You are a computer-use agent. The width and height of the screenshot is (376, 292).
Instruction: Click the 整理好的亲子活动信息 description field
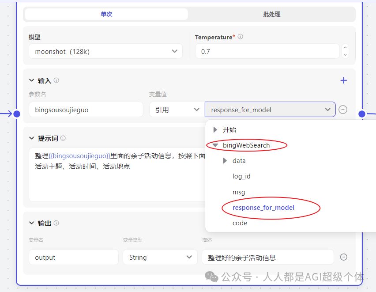pyautogui.click(x=268, y=257)
